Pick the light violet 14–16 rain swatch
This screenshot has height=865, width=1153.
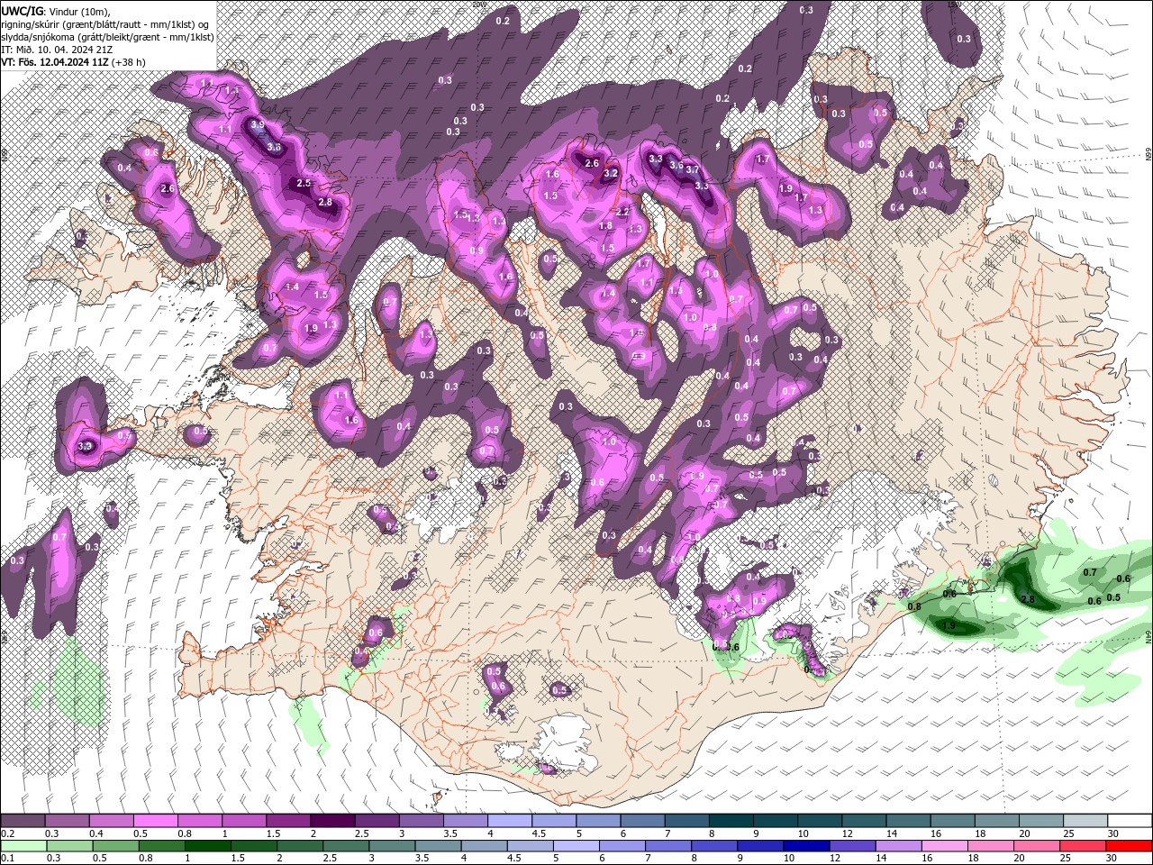[898, 846]
